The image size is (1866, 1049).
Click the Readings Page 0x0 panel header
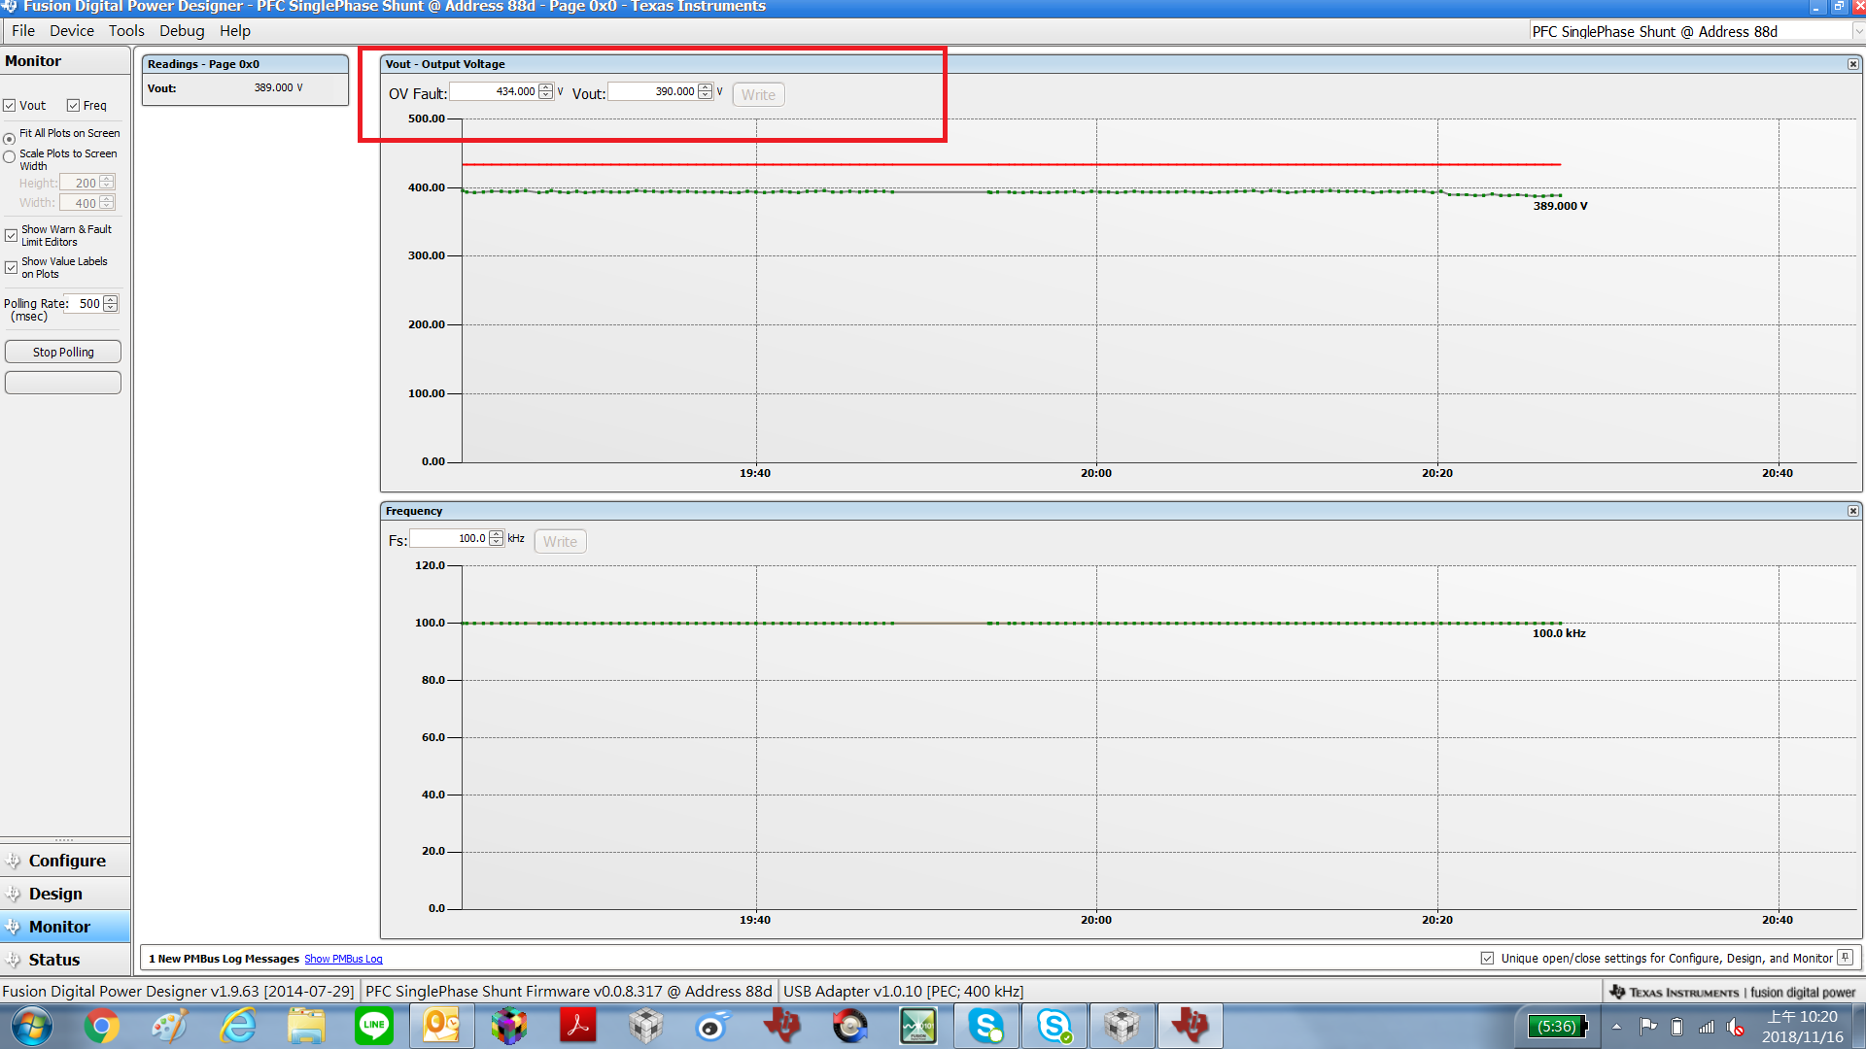pyautogui.click(x=245, y=64)
